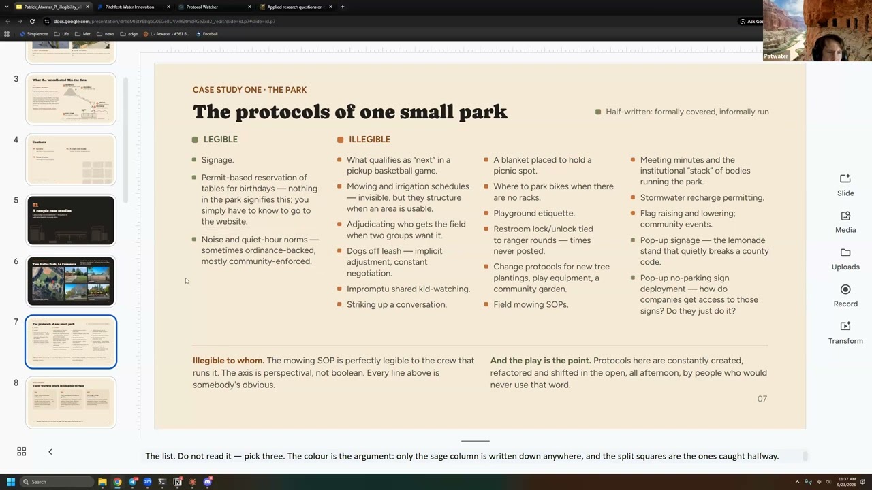Open File Explorer from the taskbar
Image resolution: width=872 pixels, height=490 pixels.
(102, 482)
